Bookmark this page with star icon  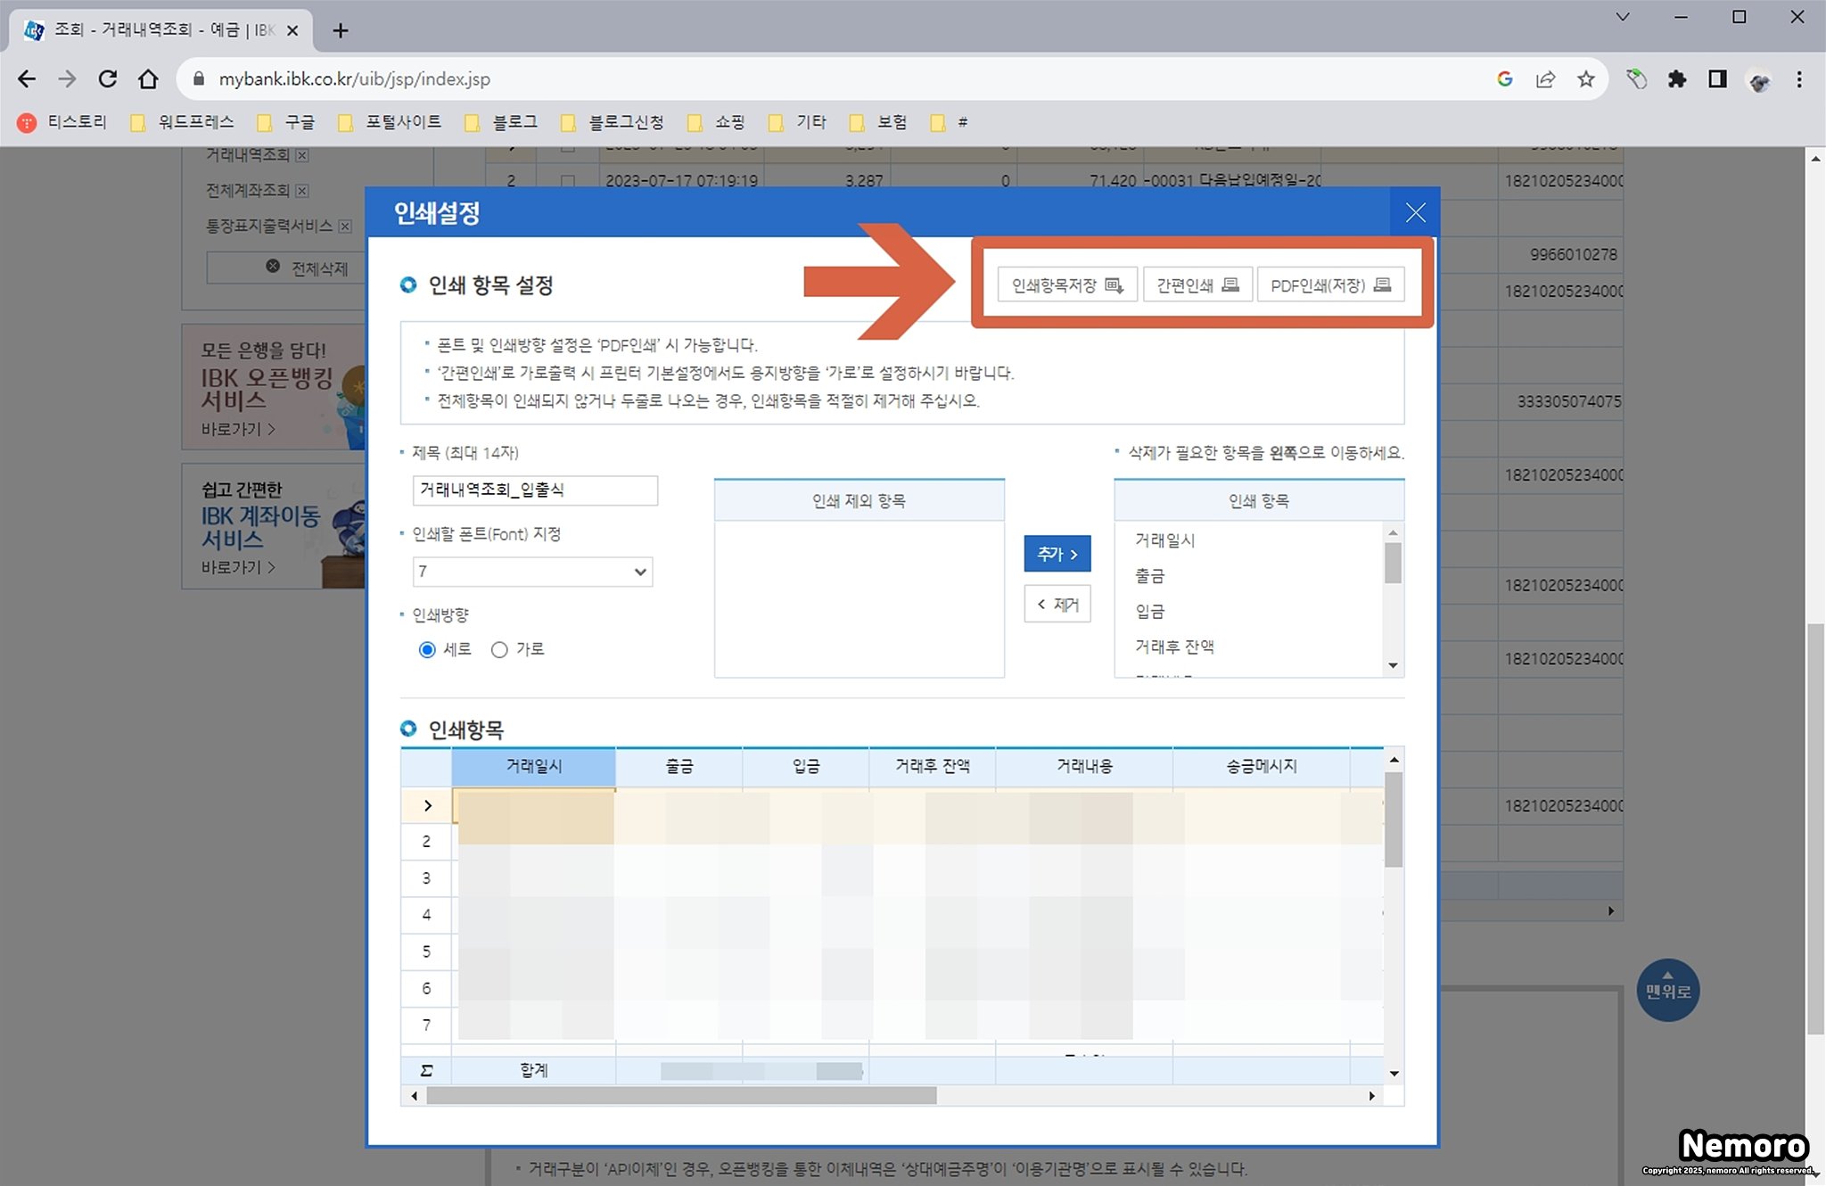pyautogui.click(x=1585, y=79)
